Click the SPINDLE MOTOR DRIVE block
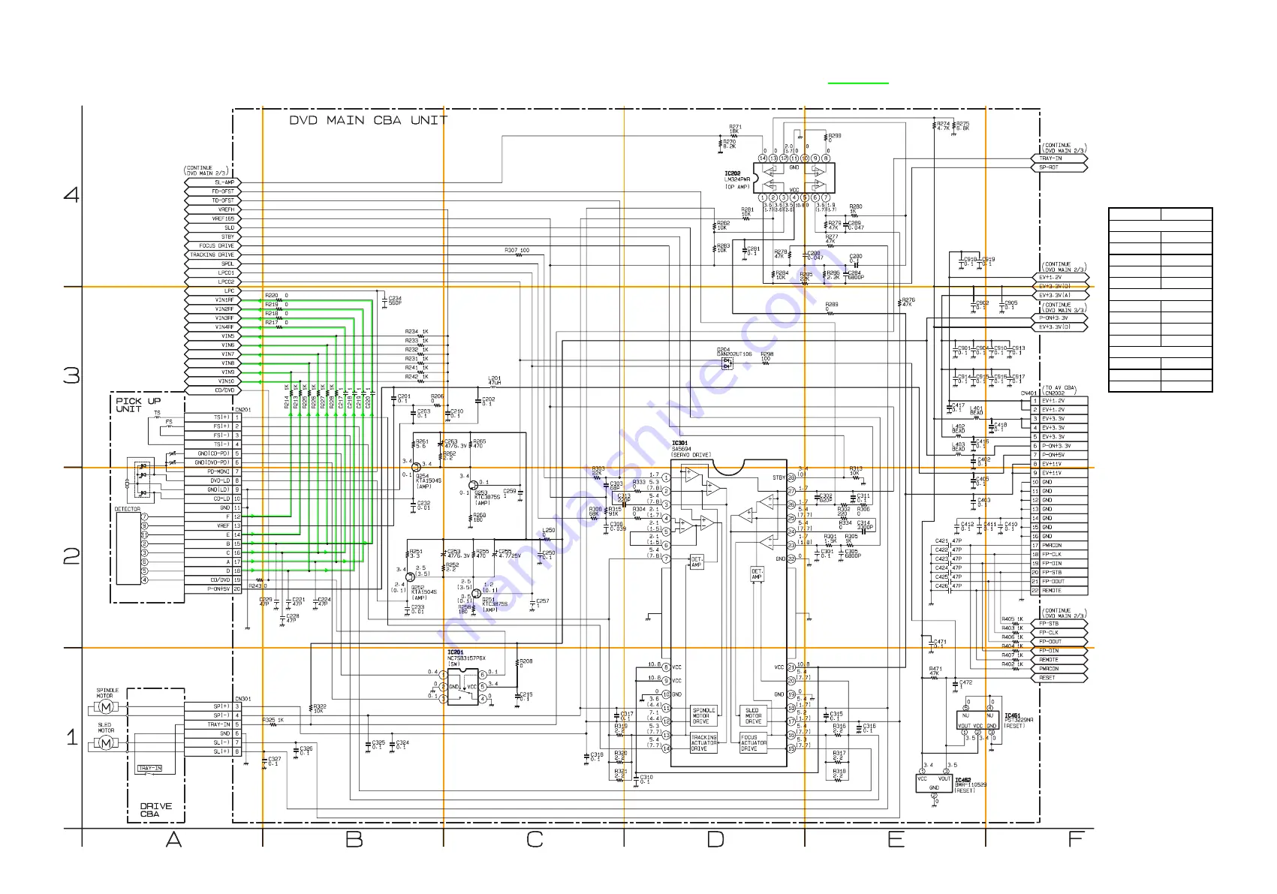 point(703,715)
